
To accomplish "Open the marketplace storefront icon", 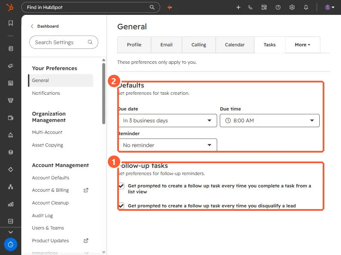I will (264, 7).
